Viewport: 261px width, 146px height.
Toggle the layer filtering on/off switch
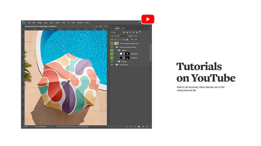140,32
